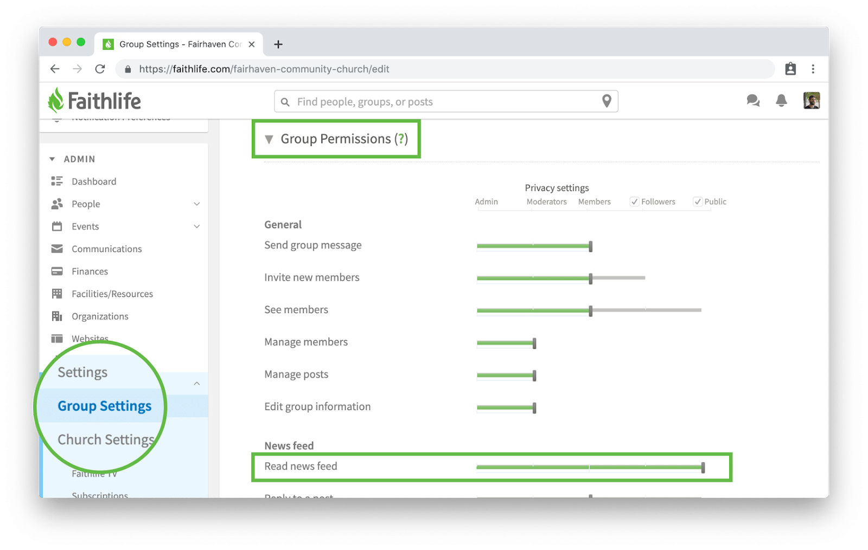Click the Read news feed slider handle
Screen dimensions: 868x550
pos(703,468)
